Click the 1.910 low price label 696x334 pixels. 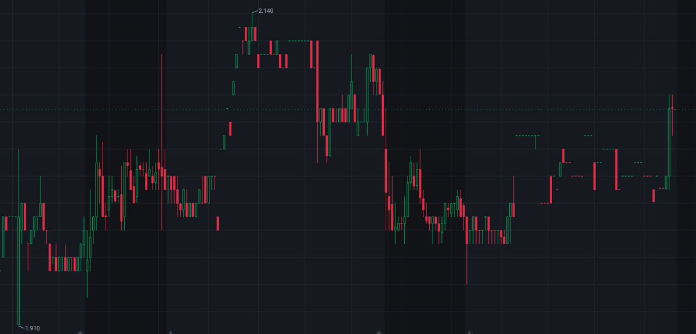(32, 328)
